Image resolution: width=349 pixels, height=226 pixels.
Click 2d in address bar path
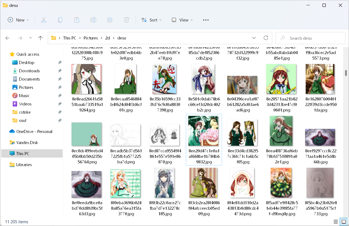pos(108,38)
